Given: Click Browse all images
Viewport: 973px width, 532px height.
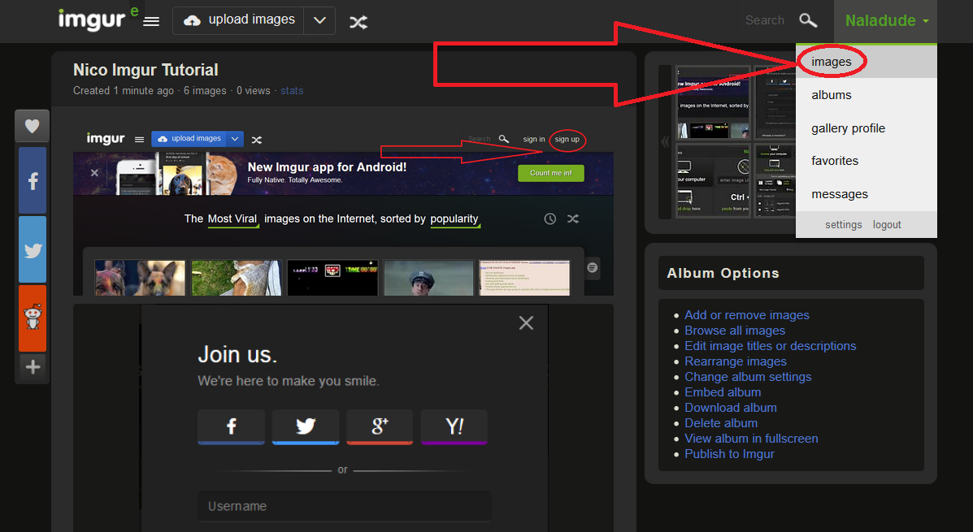Looking at the screenshot, I should click(x=735, y=331).
